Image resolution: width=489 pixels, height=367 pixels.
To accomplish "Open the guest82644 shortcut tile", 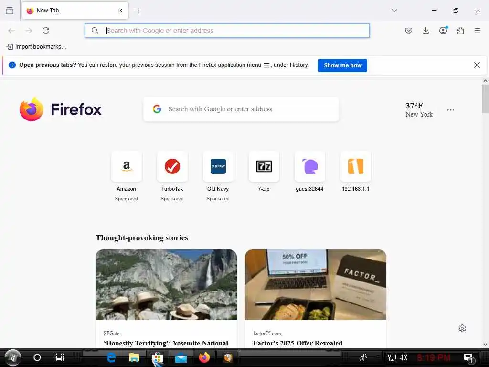I will pos(309,166).
